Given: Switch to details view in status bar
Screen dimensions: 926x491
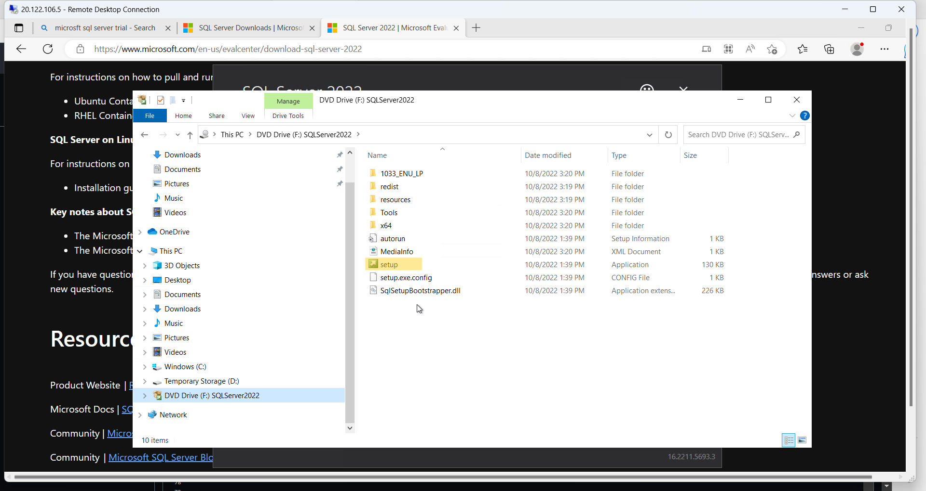Looking at the screenshot, I should (789, 440).
